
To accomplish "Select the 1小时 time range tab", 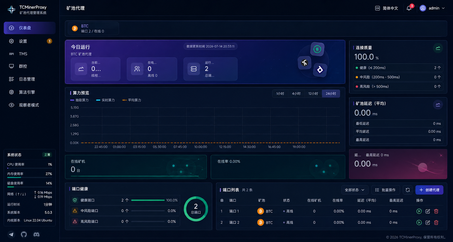I will pyautogui.click(x=280, y=94).
